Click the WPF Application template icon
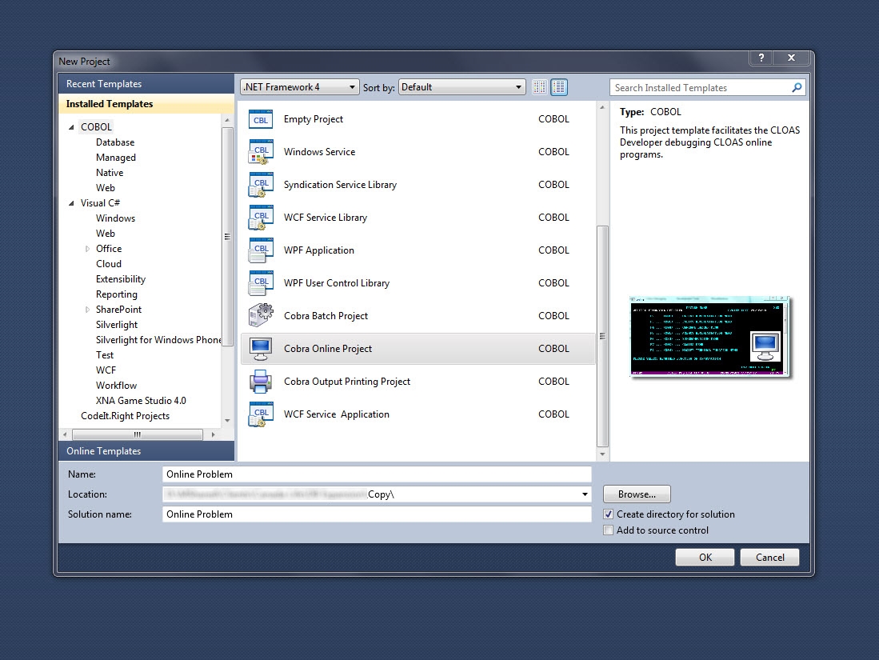 (x=261, y=250)
